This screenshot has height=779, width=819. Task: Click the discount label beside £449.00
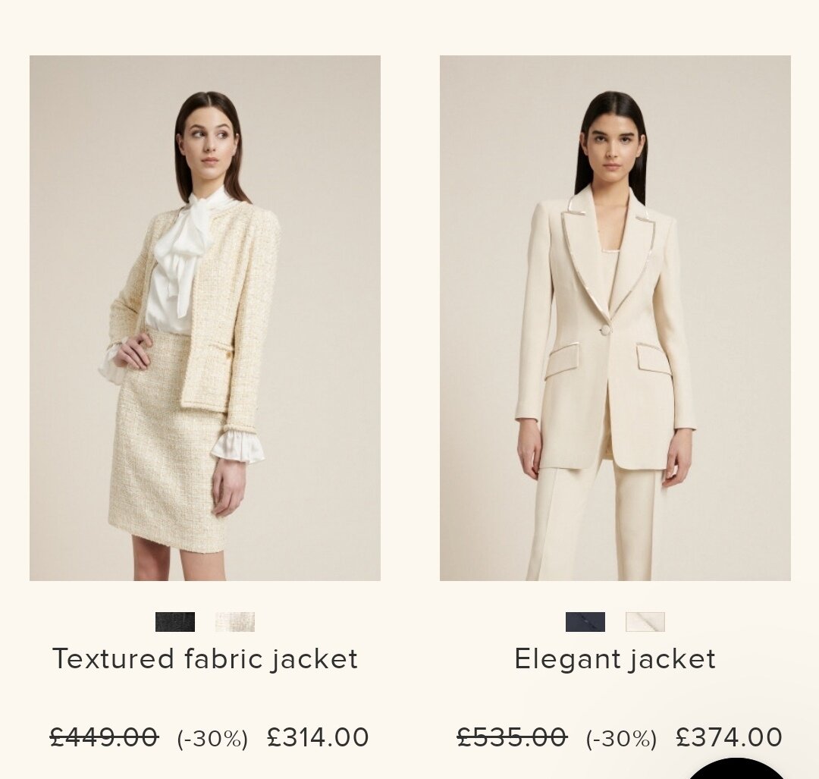coord(212,739)
